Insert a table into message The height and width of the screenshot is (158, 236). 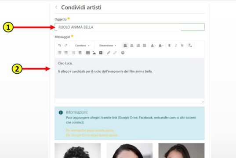88,53
